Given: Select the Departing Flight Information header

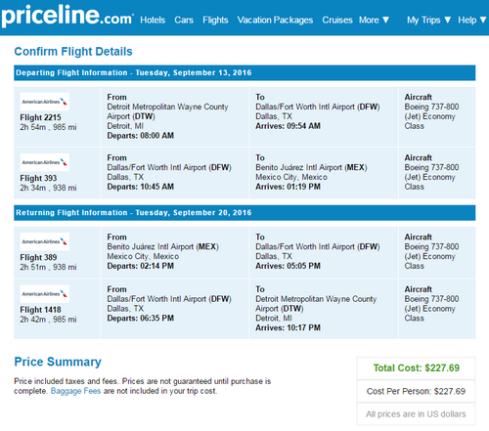Looking at the screenshot, I should 244,72.
